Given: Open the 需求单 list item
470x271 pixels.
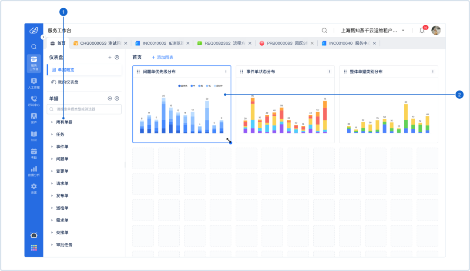Looking at the screenshot, I should 62,221.
